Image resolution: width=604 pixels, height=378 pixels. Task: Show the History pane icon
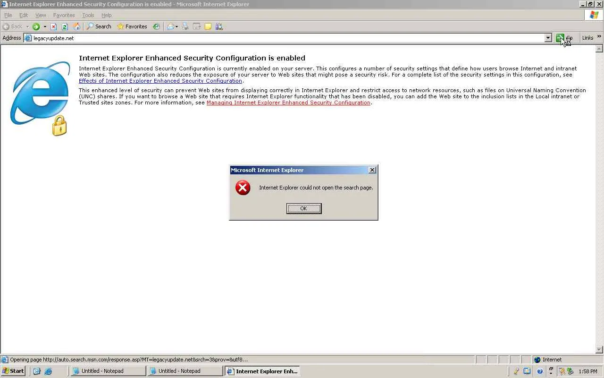[x=156, y=26]
